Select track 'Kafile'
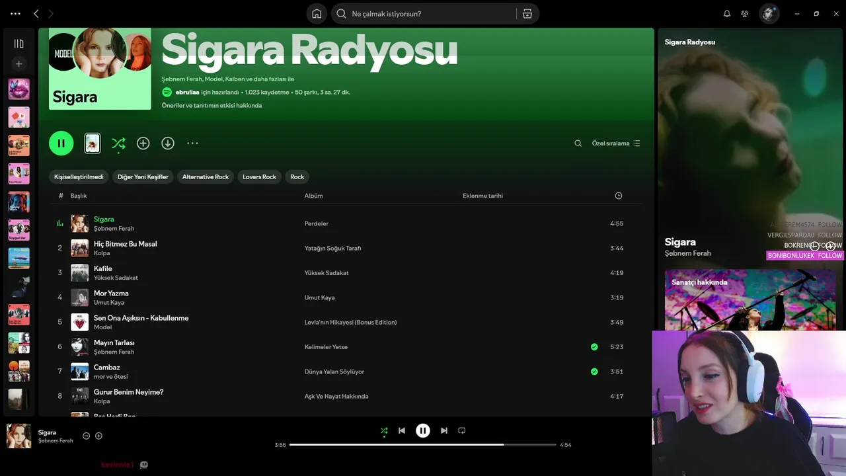846x476 pixels. click(103, 268)
